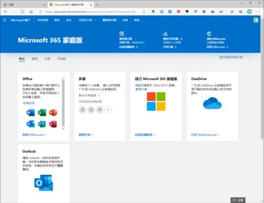
Task: Click the browser refresh button
Action: tap(23, 12)
